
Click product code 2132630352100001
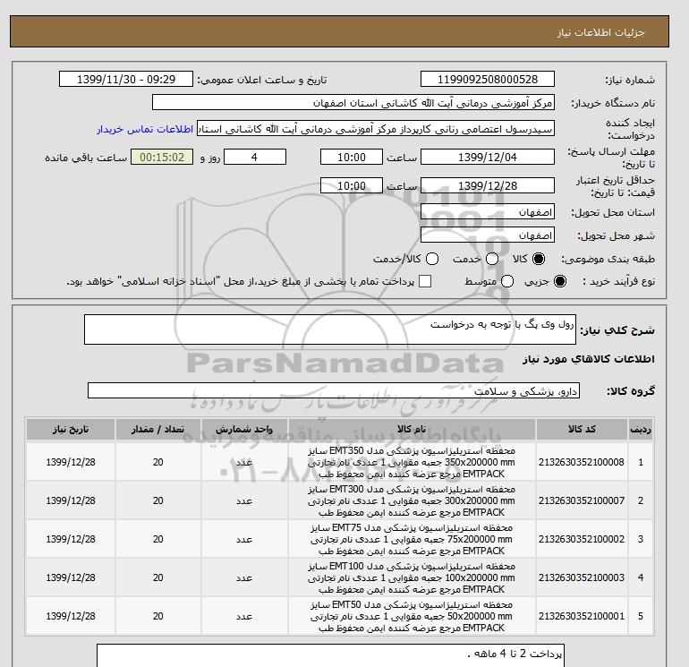(582, 616)
